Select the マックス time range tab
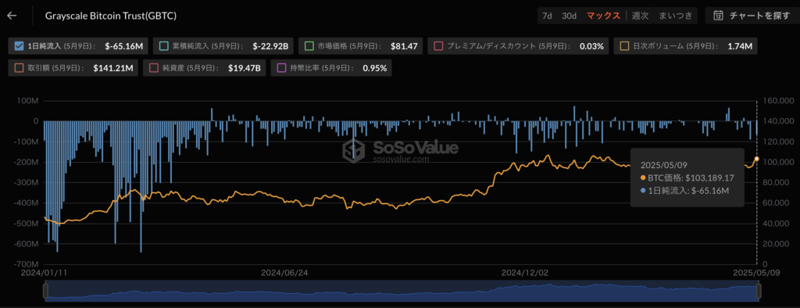 click(603, 16)
